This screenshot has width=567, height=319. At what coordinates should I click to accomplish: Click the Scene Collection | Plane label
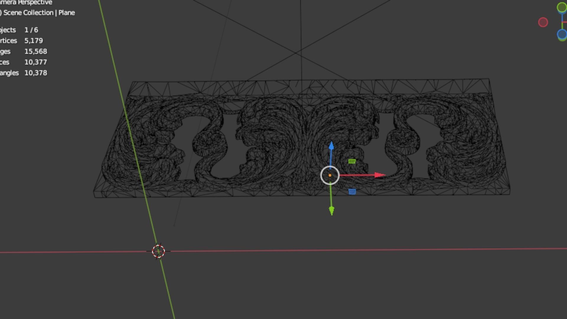click(x=39, y=13)
